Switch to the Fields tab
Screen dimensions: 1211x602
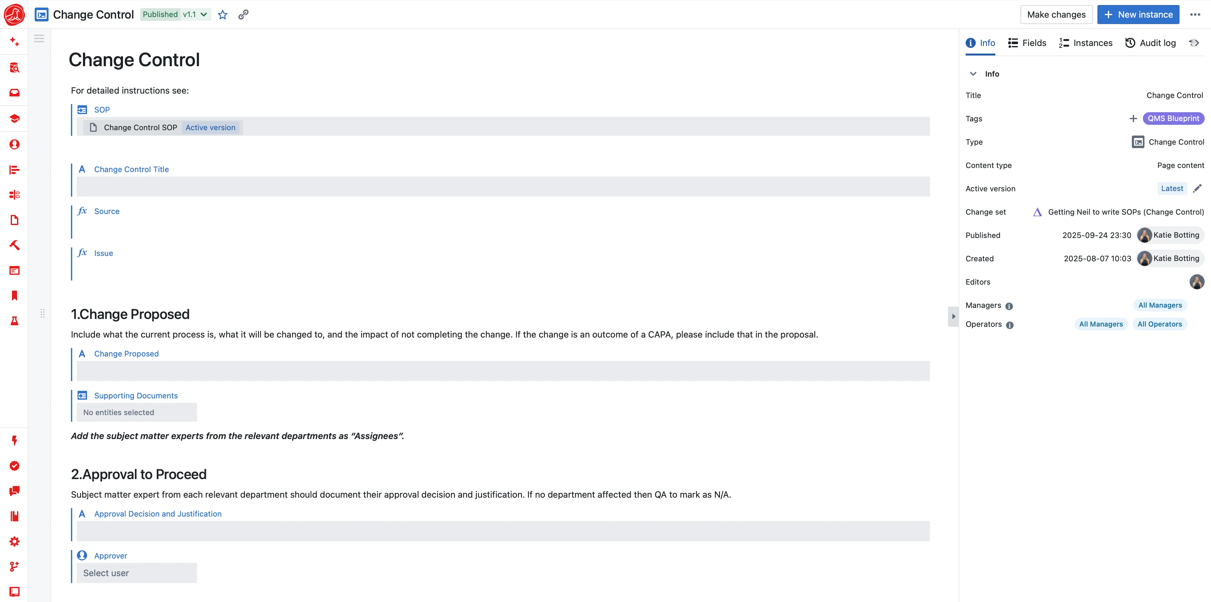click(1027, 43)
